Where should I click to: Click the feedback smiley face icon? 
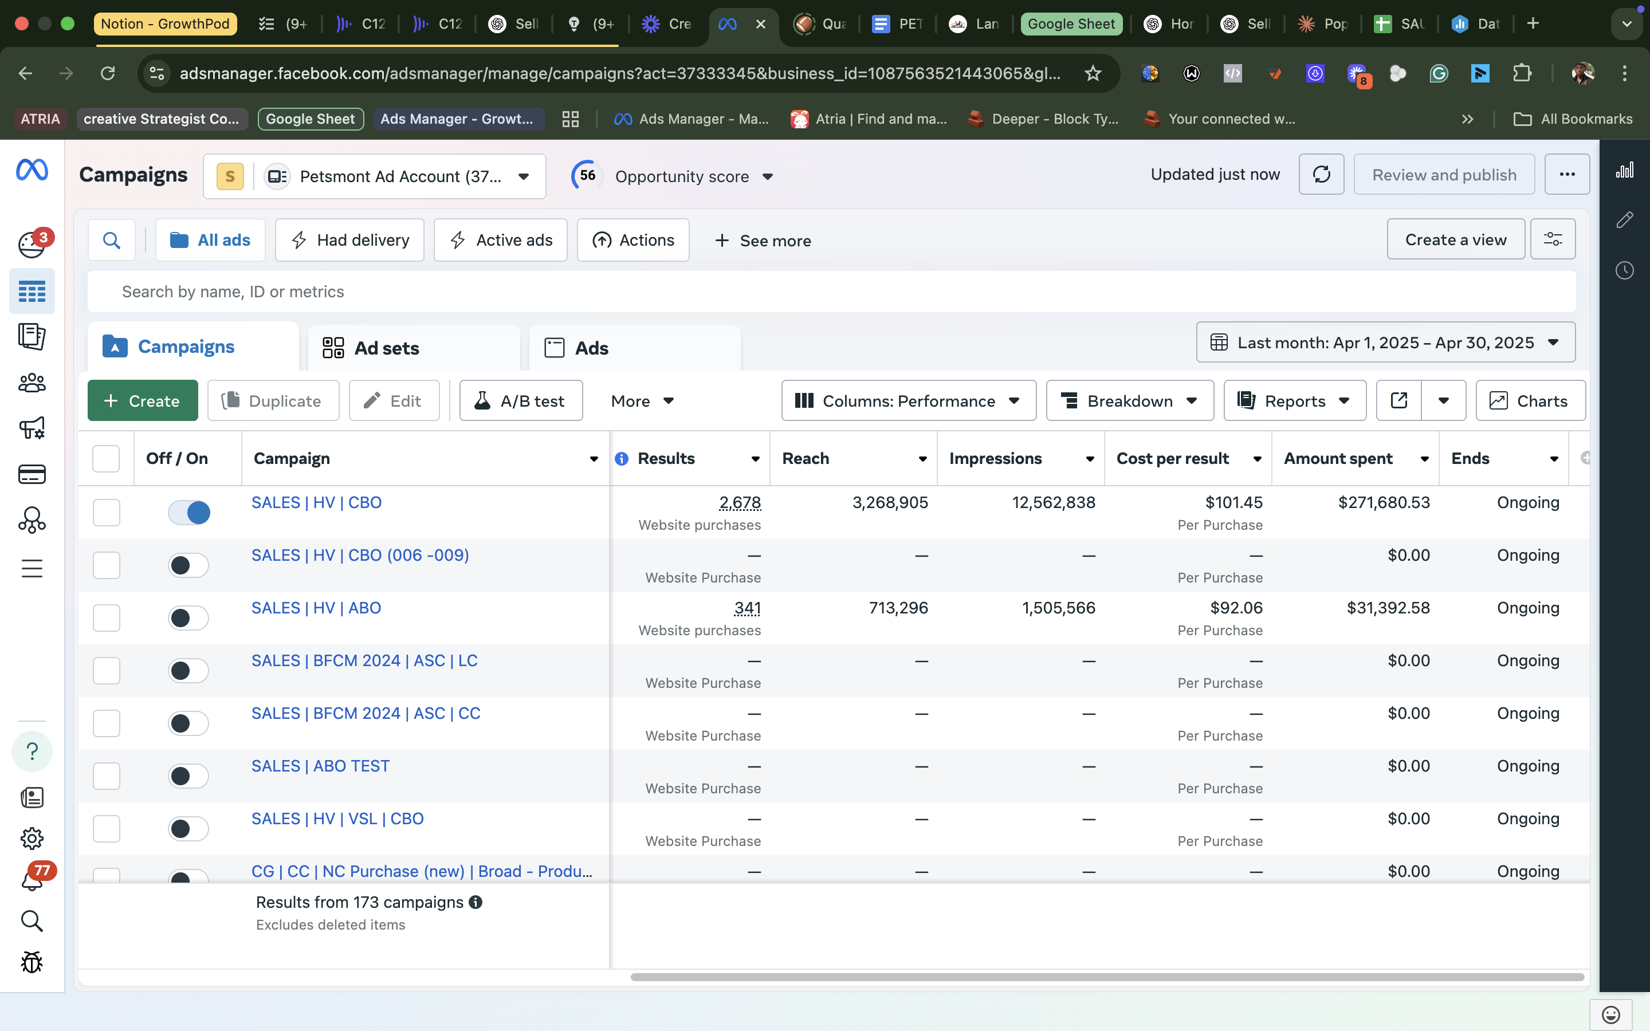(x=1610, y=1014)
